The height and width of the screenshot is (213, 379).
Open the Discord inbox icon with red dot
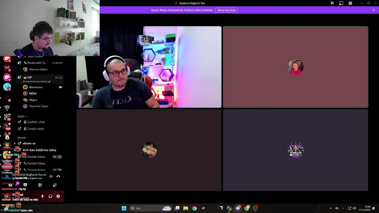[x=341, y=3]
